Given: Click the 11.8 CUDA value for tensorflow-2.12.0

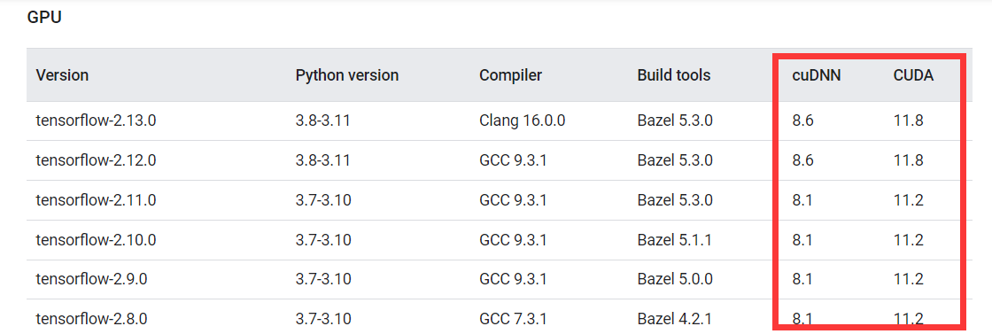Looking at the screenshot, I should [909, 160].
